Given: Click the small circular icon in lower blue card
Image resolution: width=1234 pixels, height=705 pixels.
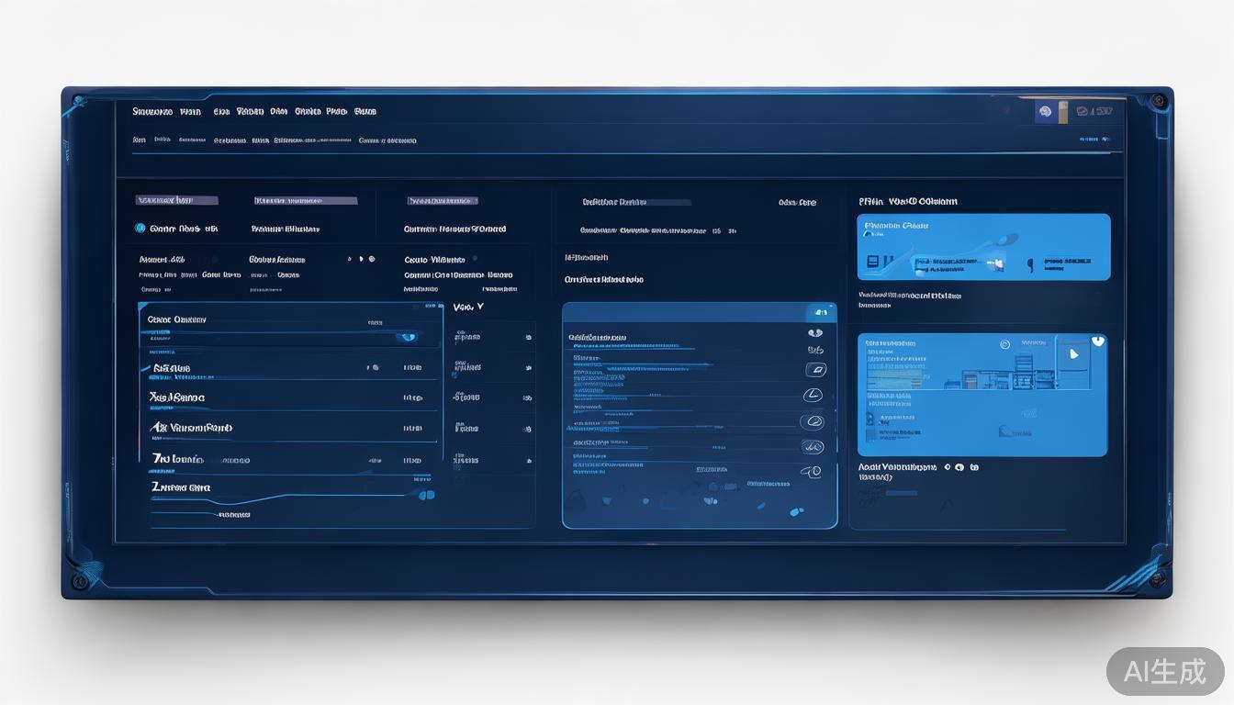Looking at the screenshot, I should coord(1004,344).
